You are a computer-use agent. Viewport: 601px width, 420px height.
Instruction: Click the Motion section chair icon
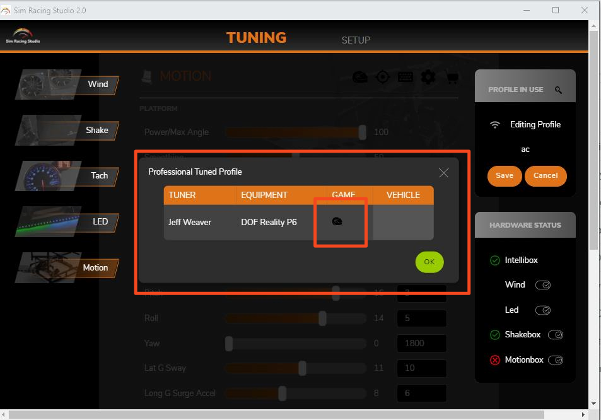point(147,76)
